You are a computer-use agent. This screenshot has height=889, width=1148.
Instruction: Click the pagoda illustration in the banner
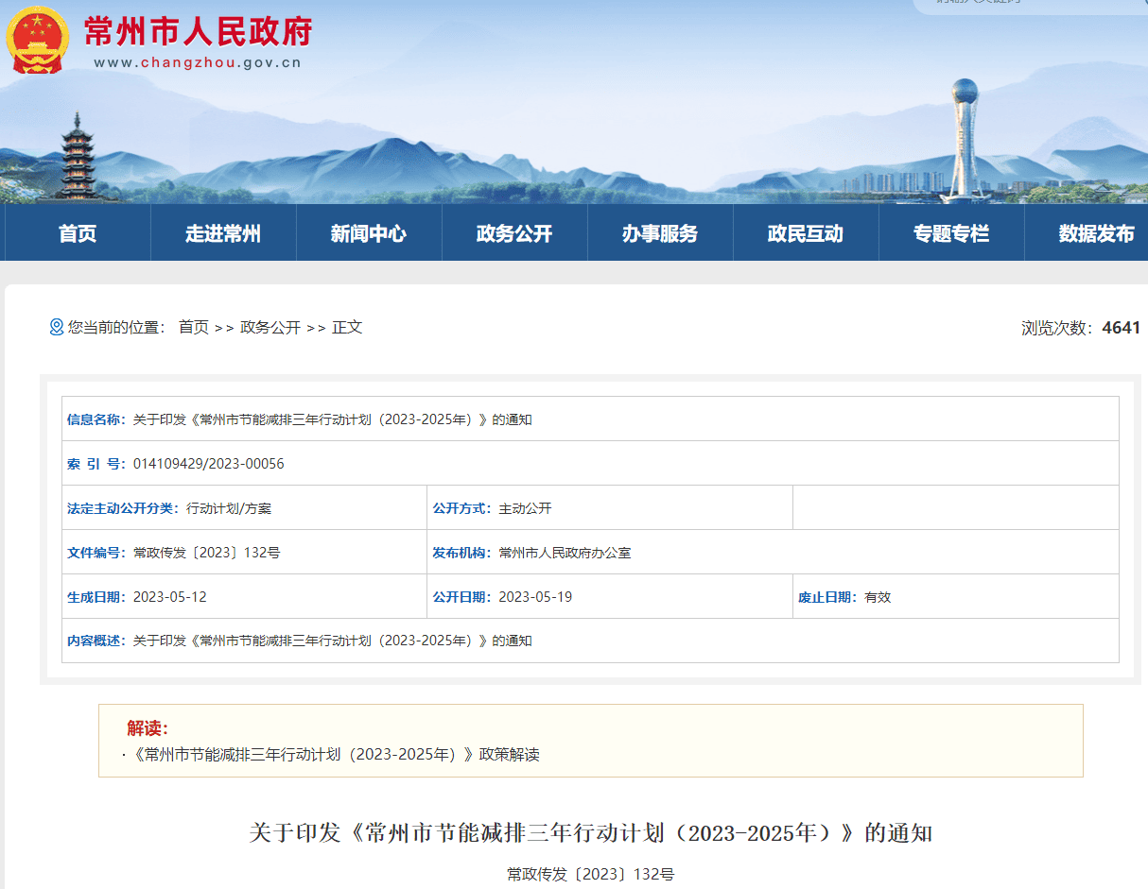pyautogui.click(x=73, y=156)
